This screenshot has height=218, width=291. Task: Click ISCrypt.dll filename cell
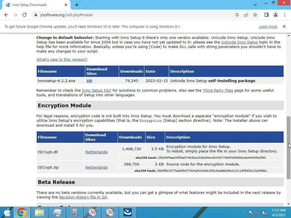[x=60, y=152]
